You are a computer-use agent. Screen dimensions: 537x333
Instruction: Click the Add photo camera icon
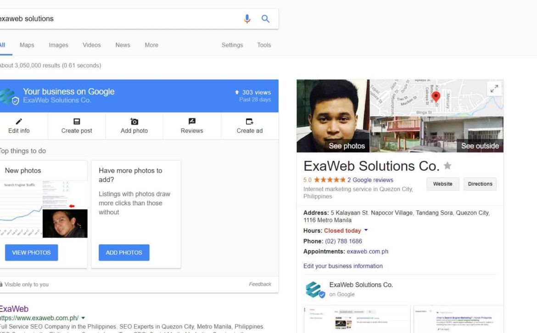tap(134, 121)
